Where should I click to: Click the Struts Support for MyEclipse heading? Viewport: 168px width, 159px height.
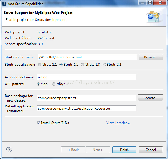click(x=38, y=13)
